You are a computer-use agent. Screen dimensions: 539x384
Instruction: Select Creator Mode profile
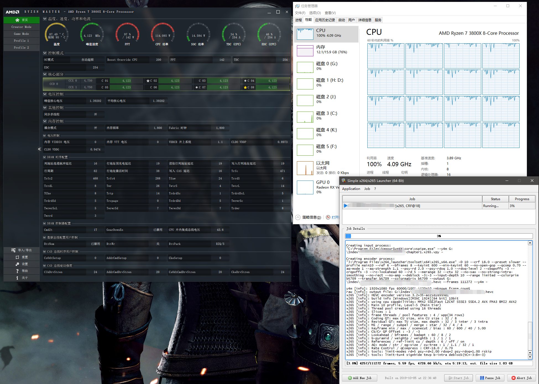click(22, 27)
